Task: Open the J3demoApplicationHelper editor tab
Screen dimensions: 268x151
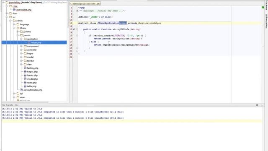Action: [x=85, y=4]
